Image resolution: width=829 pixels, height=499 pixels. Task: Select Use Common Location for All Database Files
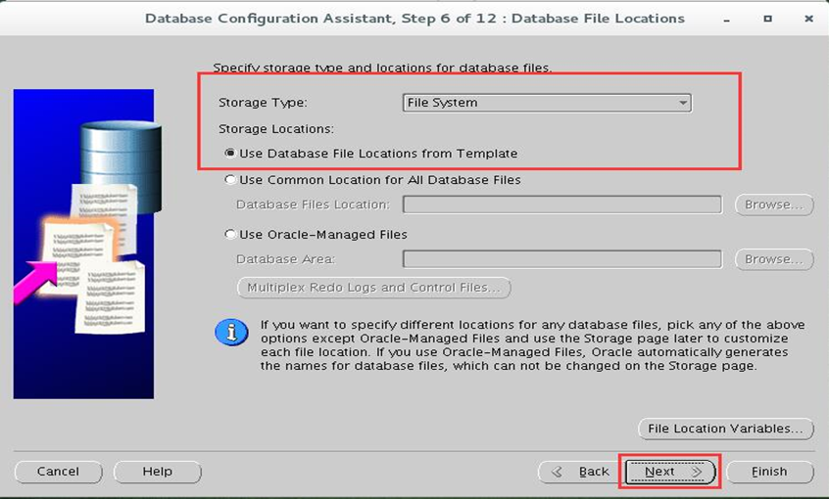(x=372, y=180)
